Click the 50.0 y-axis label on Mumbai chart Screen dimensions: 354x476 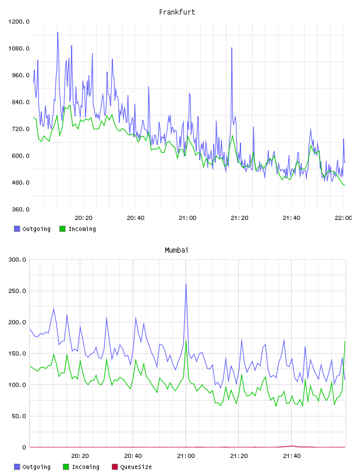pos(19,416)
